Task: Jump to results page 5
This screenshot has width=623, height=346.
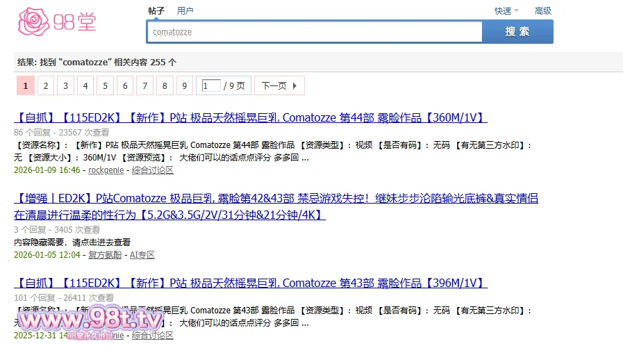Action: tap(105, 86)
